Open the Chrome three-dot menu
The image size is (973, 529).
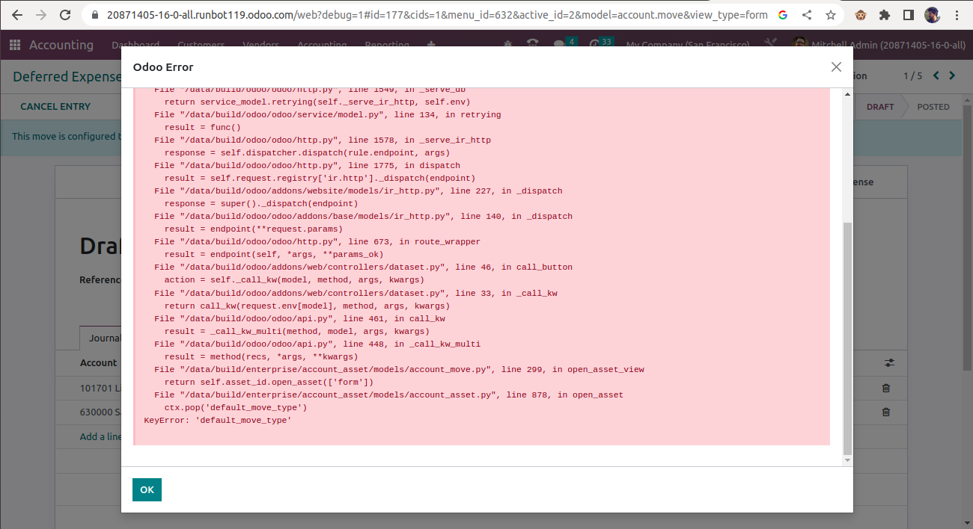point(957,15)
